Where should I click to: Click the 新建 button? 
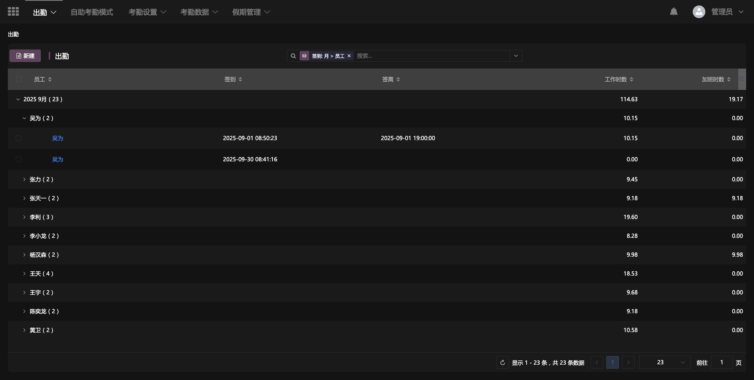[x=25, y=56]
